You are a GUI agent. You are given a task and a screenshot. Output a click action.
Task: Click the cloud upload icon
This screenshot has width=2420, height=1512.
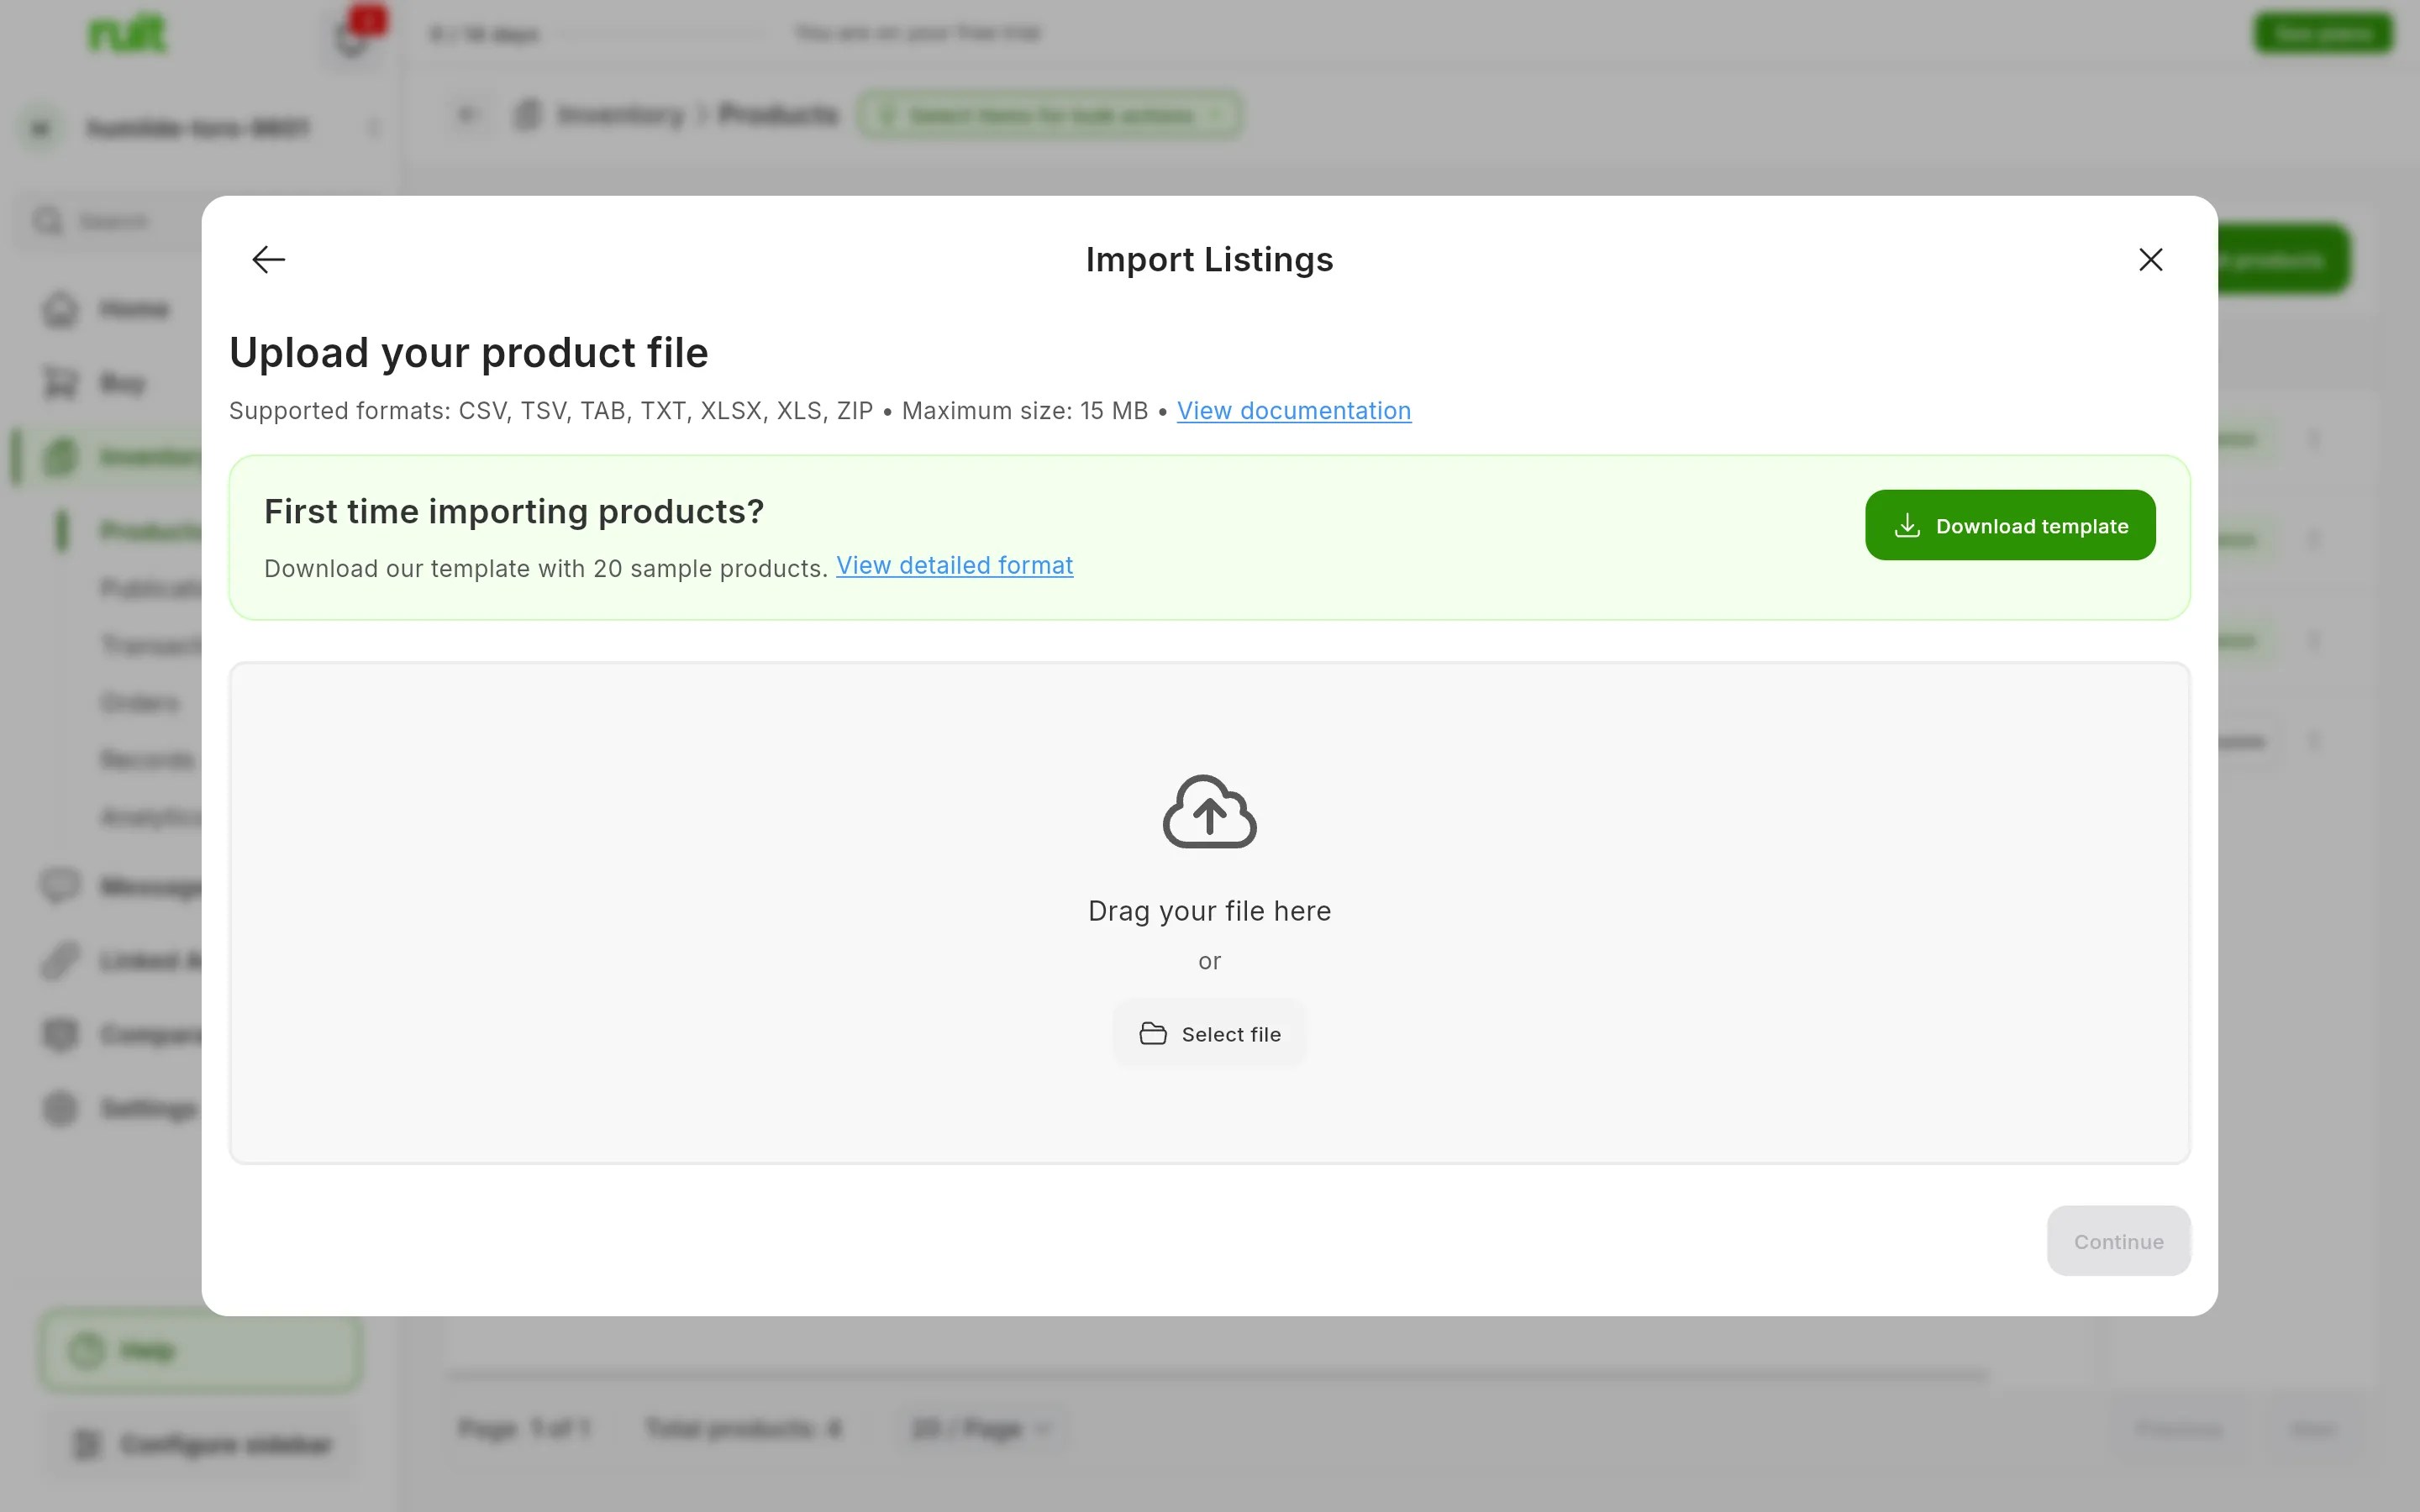point(1209,812)
